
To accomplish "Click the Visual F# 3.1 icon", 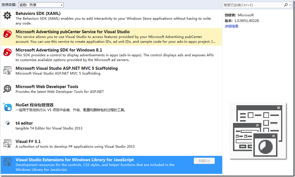I will [7, 144].
